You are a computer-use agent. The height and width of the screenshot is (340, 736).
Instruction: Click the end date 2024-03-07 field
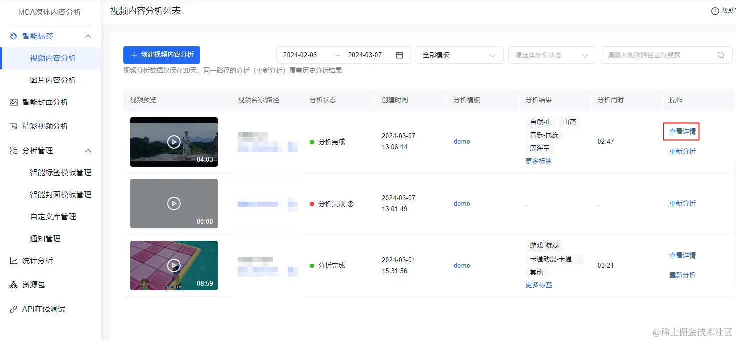[x=365, y=55]
